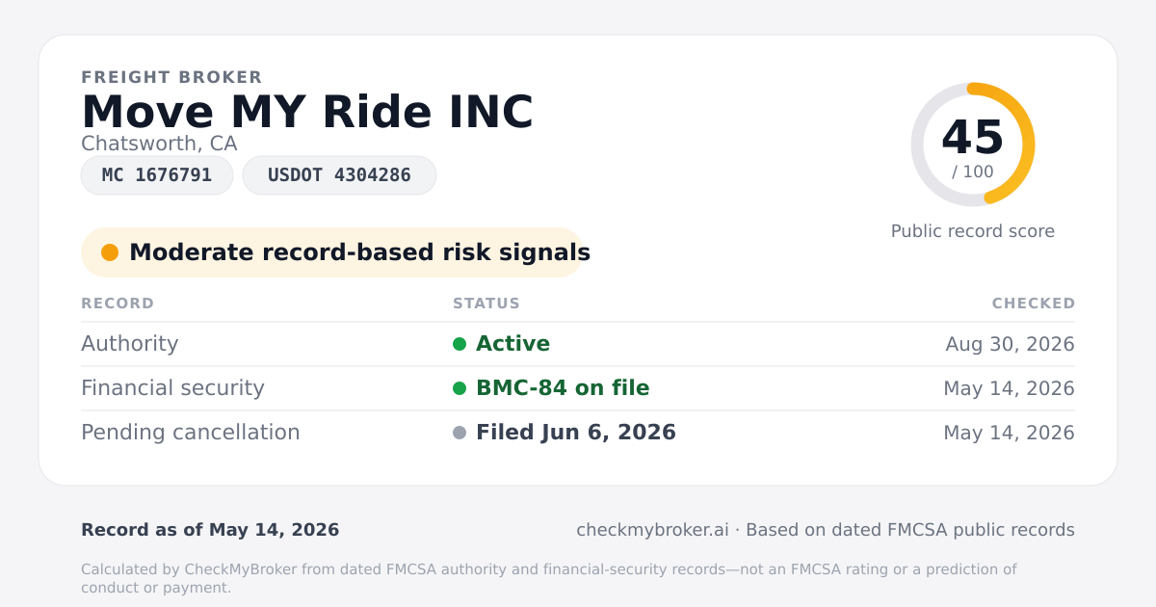Screen dimensions: 1156x607
Task: Click the gray dot beside Filed Jun 6, 2026
Action: [x=460, y=433]
